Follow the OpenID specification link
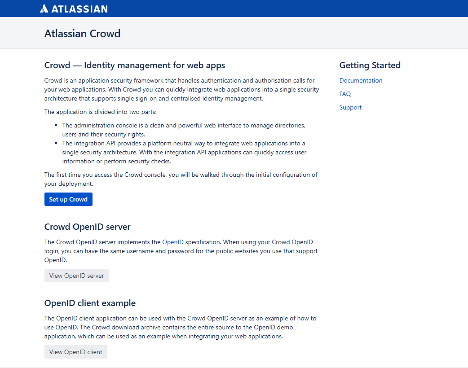The image size is (468, 368). (x=173, y=242)
